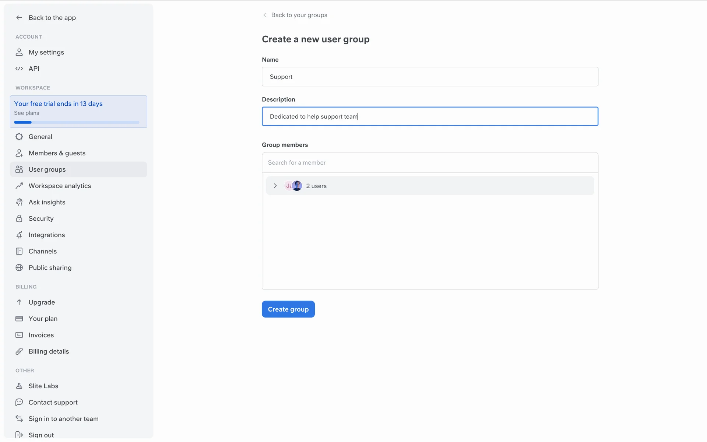Open Members & guests settings
Screen dimensions: 707x442
(x=57, y=153)
